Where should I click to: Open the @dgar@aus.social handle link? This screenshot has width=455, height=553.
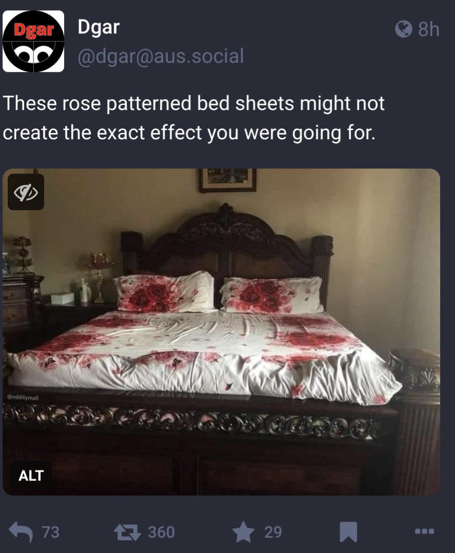click(161, 57)
